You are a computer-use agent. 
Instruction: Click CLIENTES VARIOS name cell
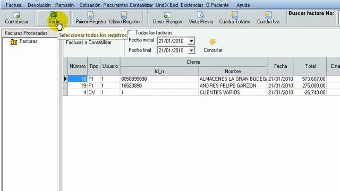pos(233,92)
